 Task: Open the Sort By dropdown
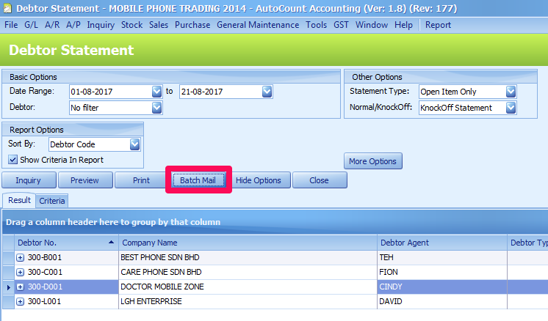click(x=134, y=144)
